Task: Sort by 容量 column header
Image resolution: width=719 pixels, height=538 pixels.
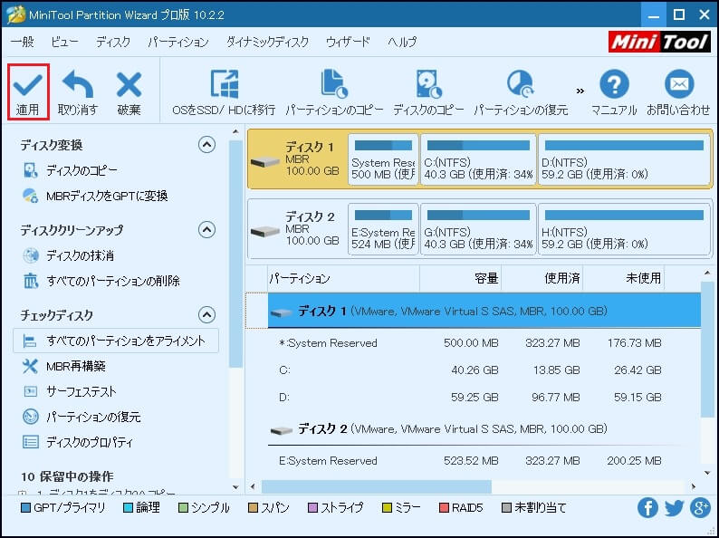Action: [460, 278]
